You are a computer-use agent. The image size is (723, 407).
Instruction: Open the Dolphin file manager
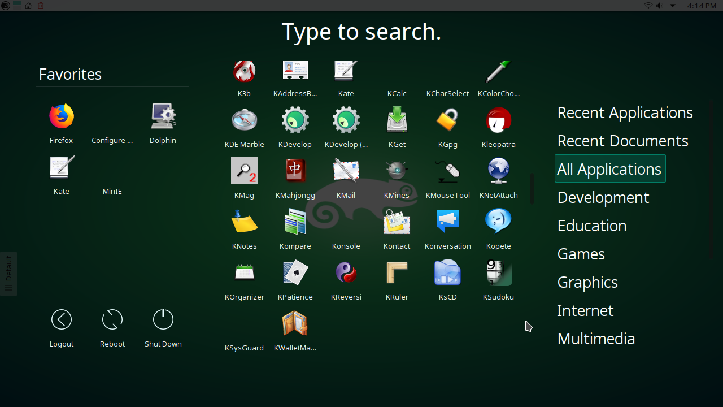(x=163, y=119)
